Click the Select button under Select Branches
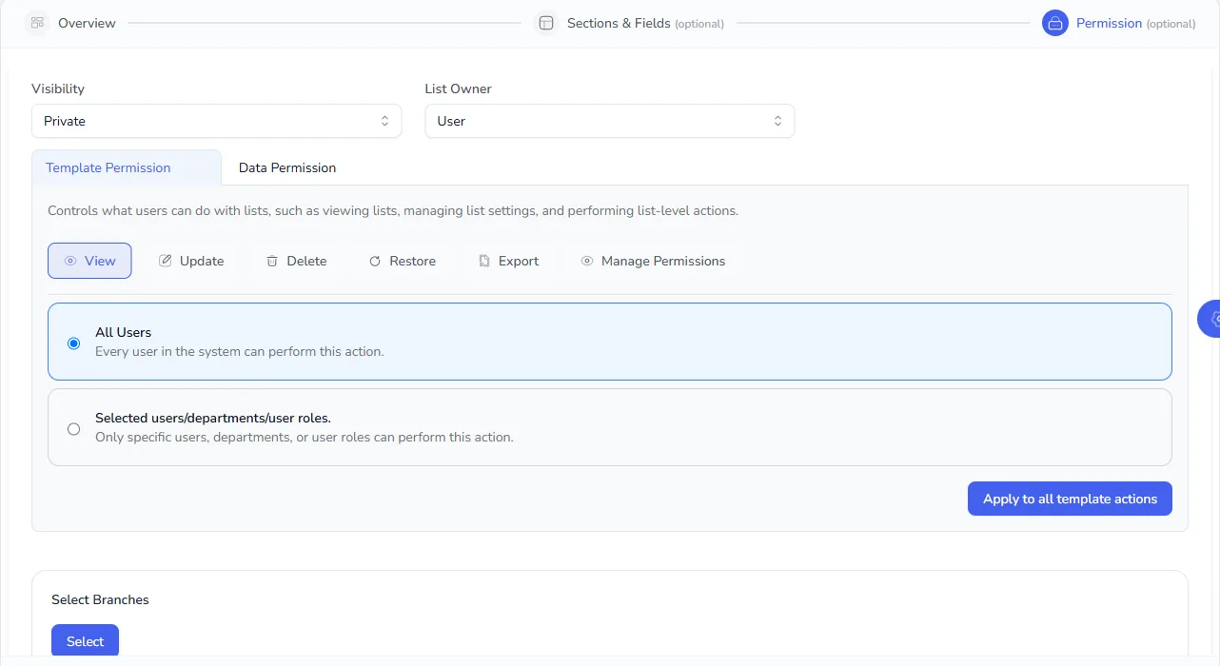This screenshot has height=666, width=1220. (85, 641)
